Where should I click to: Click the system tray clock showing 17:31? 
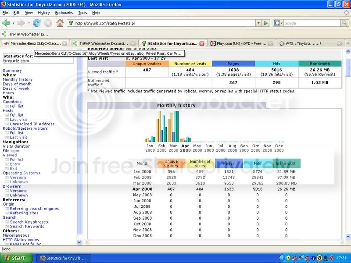(341, 258)
